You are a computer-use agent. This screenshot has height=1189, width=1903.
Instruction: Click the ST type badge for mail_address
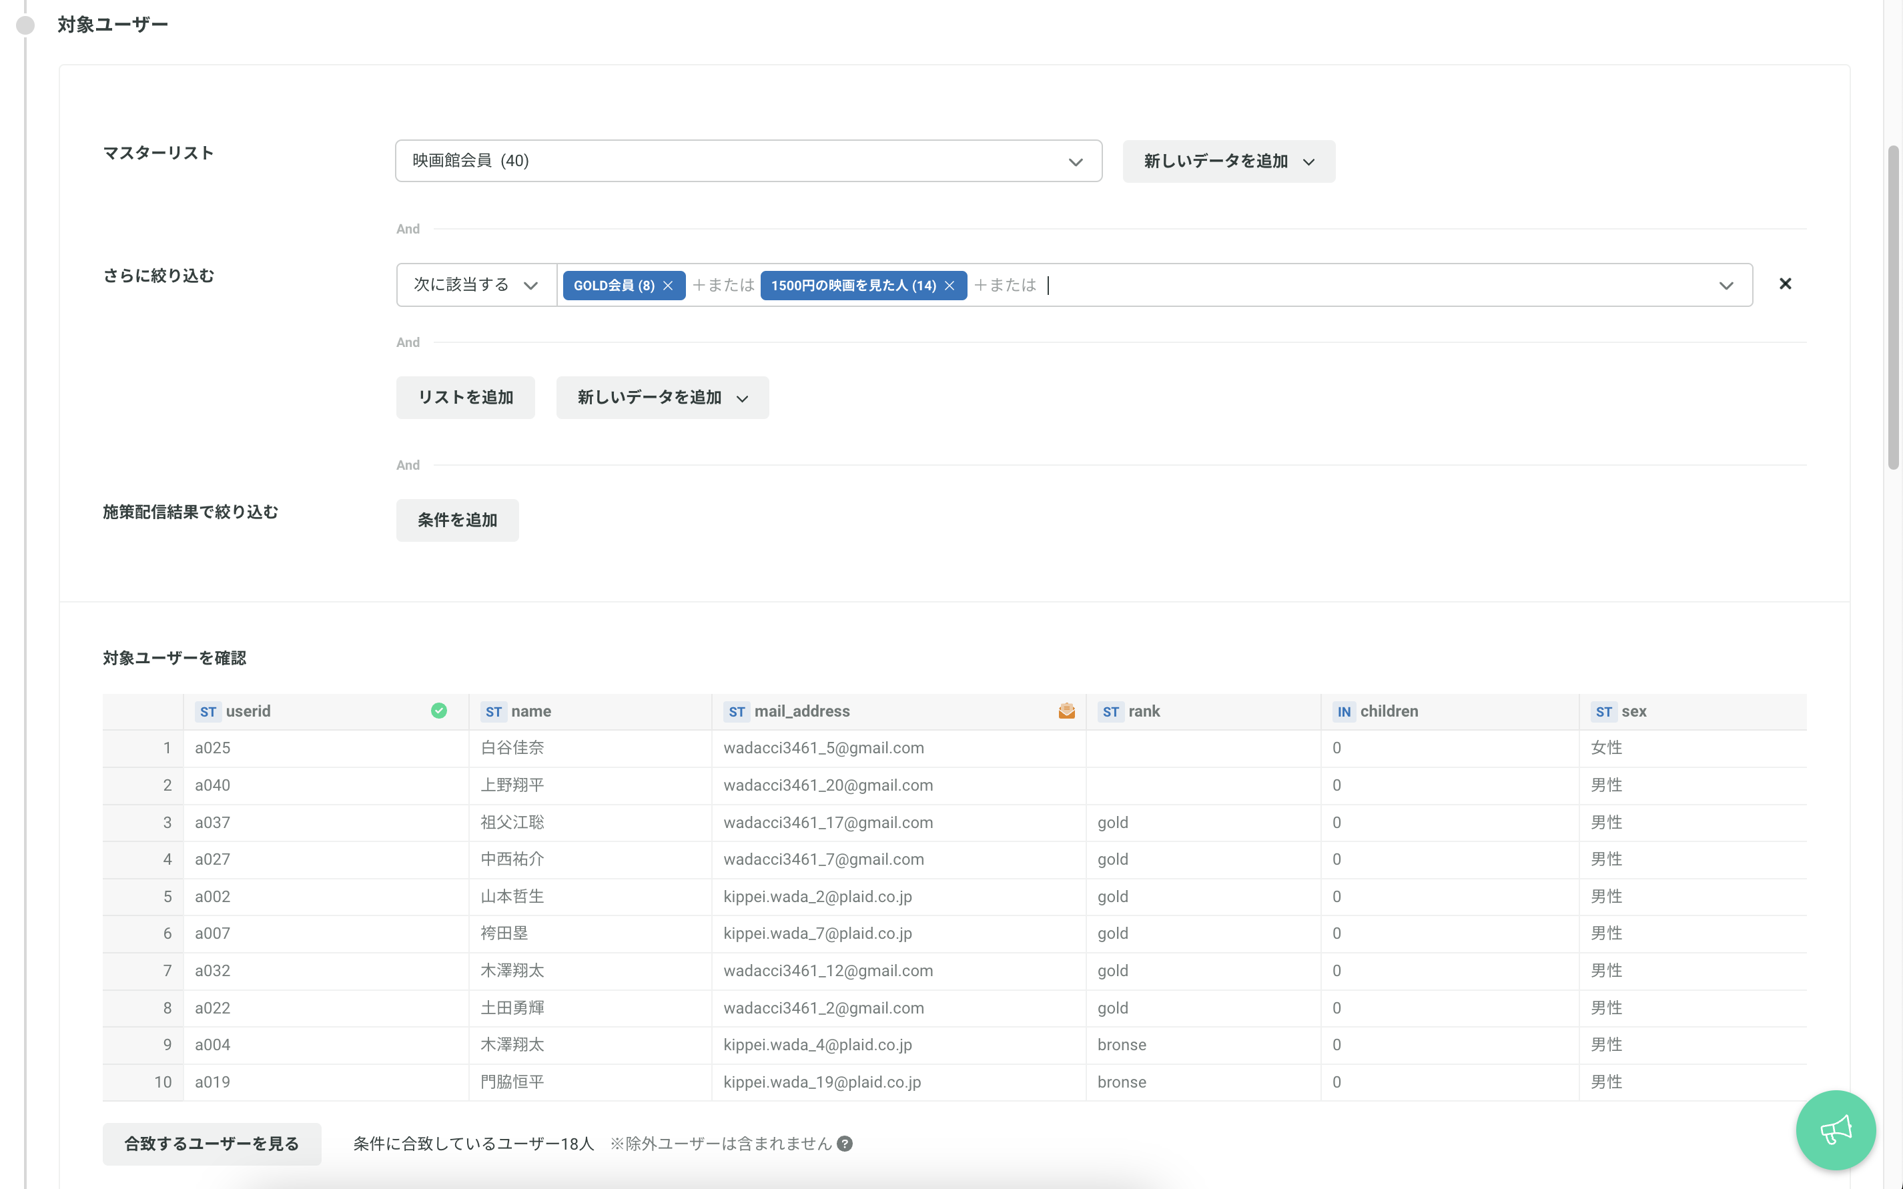[736, 712]
